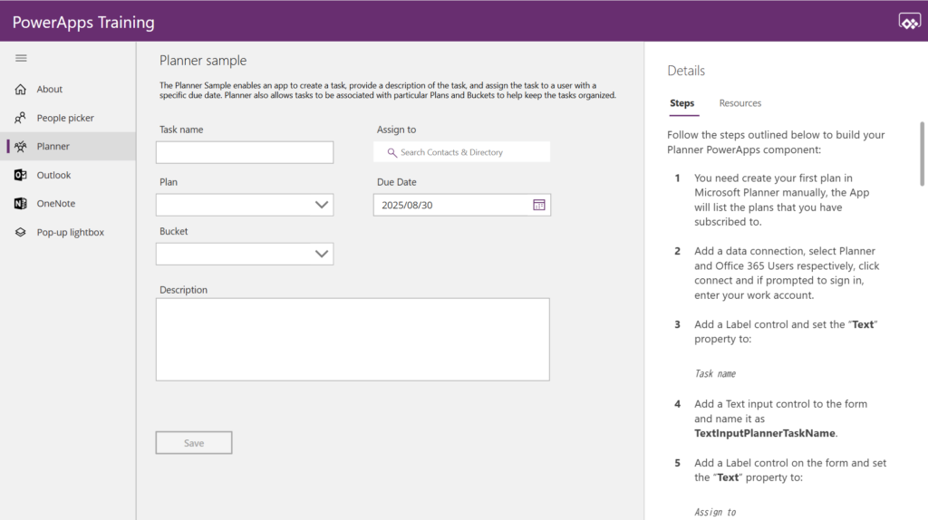Click inside the Description text area
928x520 pixels.
[353, 339]
